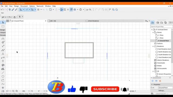The width and height of the screenshot is (173, 97).
Task: Open the Guide Lines dropdown arrow
Action: 24,10
